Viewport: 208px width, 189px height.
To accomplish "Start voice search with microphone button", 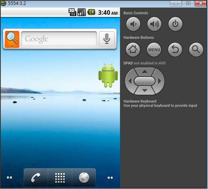I will (107, 39).
